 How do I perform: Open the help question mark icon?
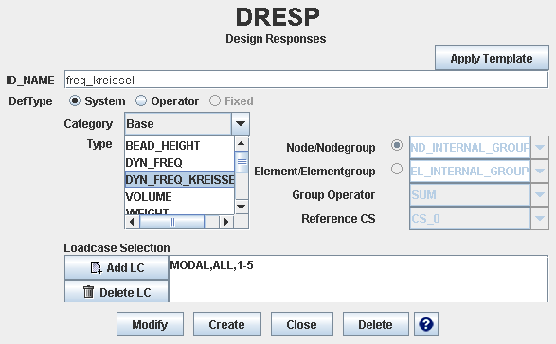[426, 324]
